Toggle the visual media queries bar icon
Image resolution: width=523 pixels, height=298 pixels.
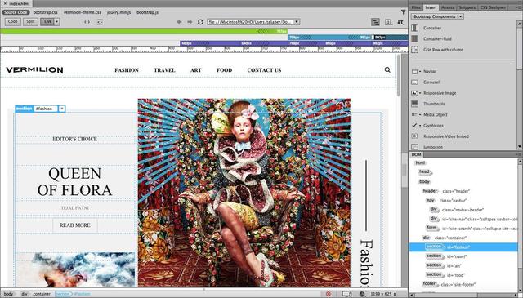click(x=375, y=22)
